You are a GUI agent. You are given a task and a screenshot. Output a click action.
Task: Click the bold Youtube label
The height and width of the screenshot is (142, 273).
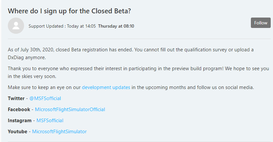[x=18, y=132]
